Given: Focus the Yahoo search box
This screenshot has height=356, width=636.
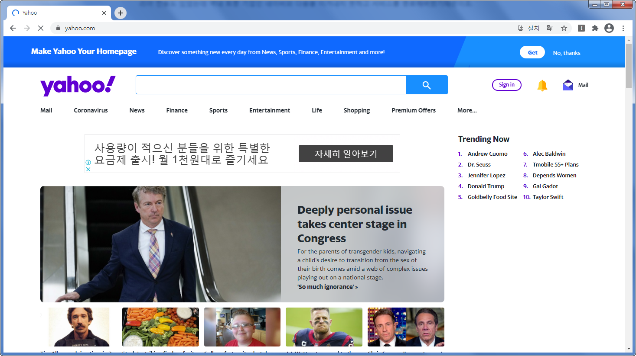Looking at the screenshot, I should pos(271,85).
